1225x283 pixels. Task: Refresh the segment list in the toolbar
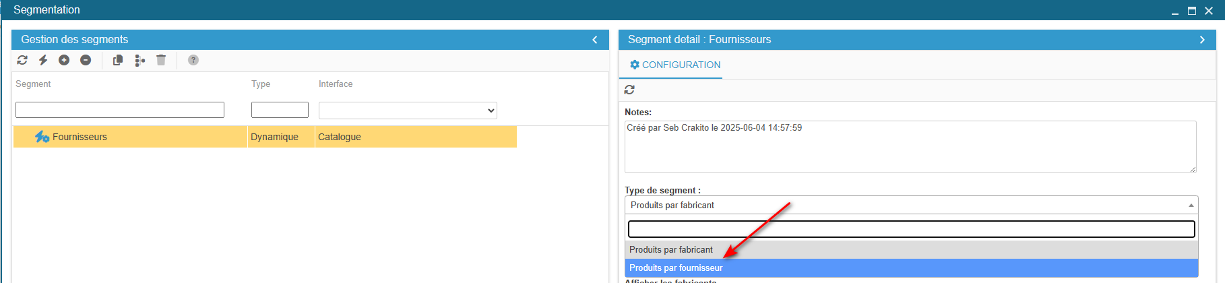[22, 60]
